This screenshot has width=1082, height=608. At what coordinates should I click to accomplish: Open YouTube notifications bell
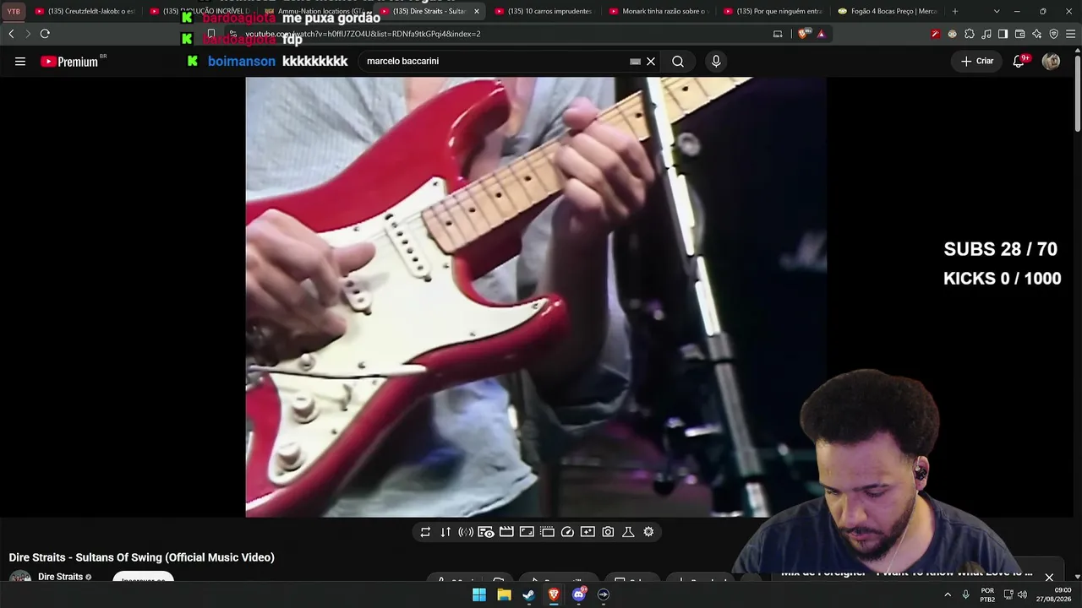tap(1019, 61)
